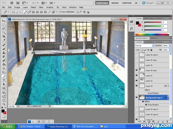
Task: Show Layer 32 visibility
Action: 137,65
